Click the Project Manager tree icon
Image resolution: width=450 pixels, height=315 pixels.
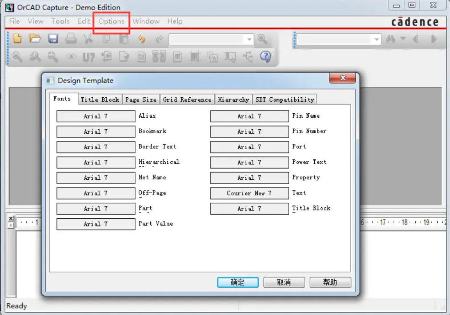pyautogui.click(x=248, y=57)
